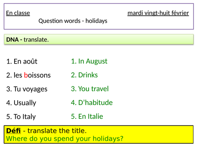This screenshot has height=148, width=197.
Task: Click the phrase '5. To Italy'
Action: (21, 117)
